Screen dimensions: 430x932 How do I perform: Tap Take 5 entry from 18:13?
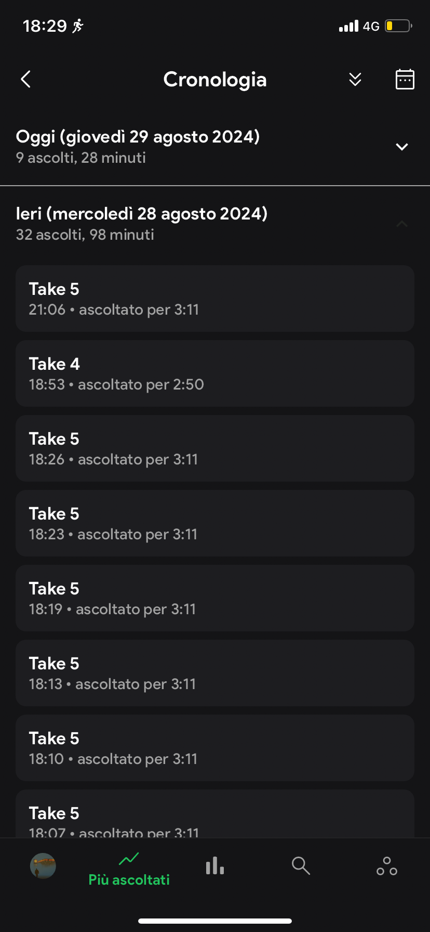tap(215, 673)
